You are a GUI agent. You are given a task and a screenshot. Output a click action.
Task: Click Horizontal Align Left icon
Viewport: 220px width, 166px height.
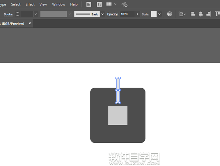pyautogui.click(x=193, y=14)
